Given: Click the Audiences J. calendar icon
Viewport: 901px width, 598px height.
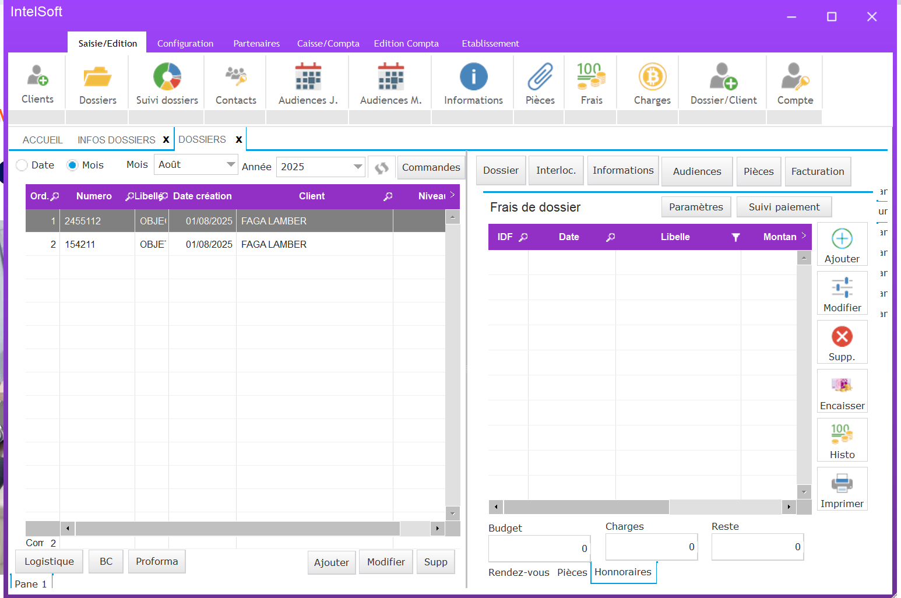Looking at the screenshot, I should click(x=308, y=77).
